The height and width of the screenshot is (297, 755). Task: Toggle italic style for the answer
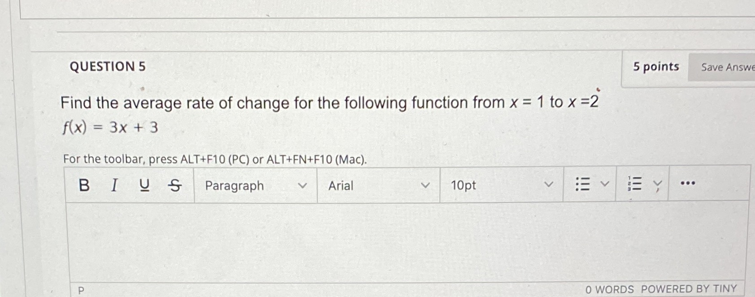click(x=114, y=185)
